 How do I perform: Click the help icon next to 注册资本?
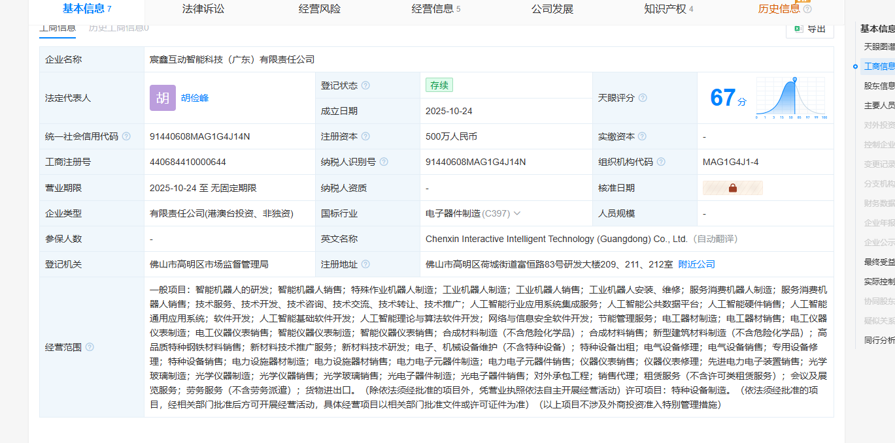pos(365,136)
